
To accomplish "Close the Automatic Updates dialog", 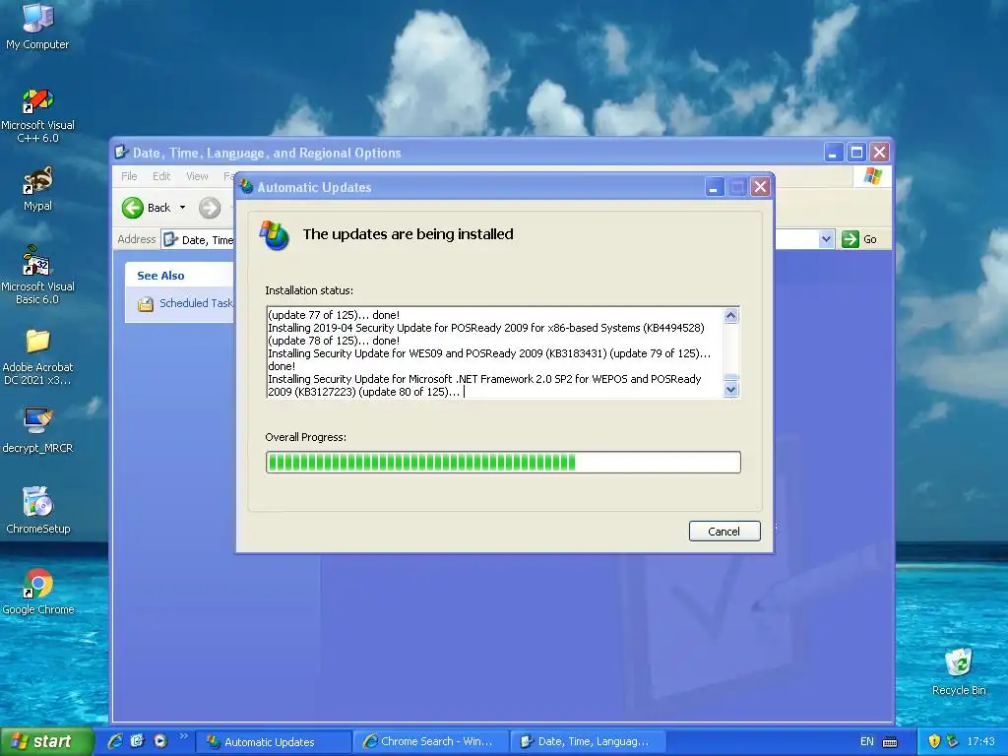I will coord(760,187).
